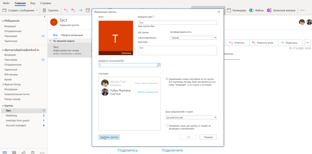The image size is (312, 154).
Task: Collapse the alyona.tuleykina@enkod.io account tree
Action: (3, 50)
